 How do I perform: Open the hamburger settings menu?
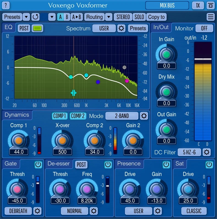tap(210, 17)
